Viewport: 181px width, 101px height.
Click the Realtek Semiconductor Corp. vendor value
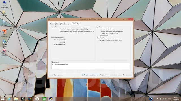point(114,40)
